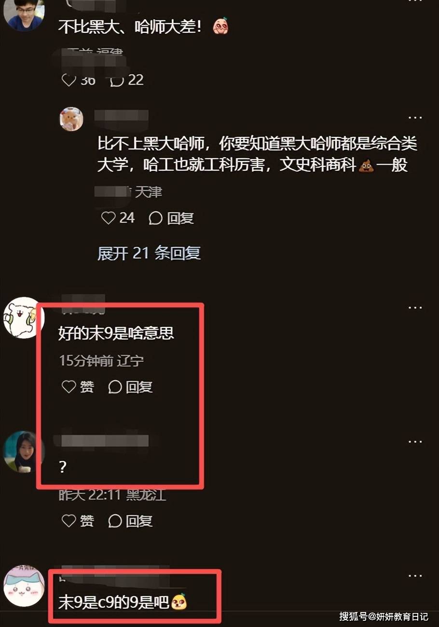The image size is (439, 627).
Task: Open more options for question mark comment
Action: pyautogui.click(x=415, y=441)
